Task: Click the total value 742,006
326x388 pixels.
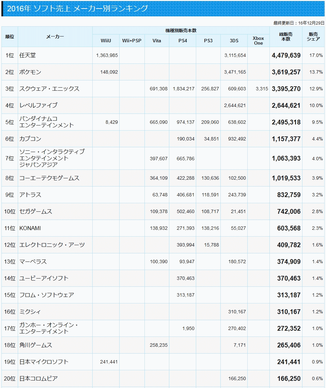Action: (289, 212)
